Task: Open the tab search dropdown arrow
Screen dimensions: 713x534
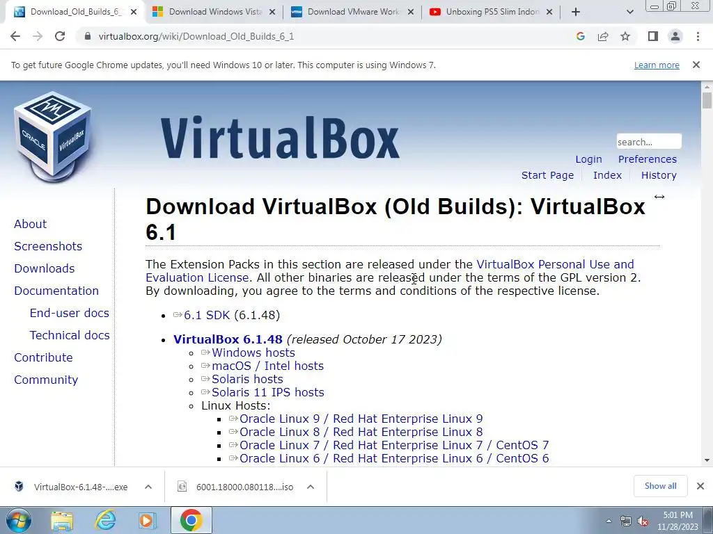Action: (x=629, y=12)
